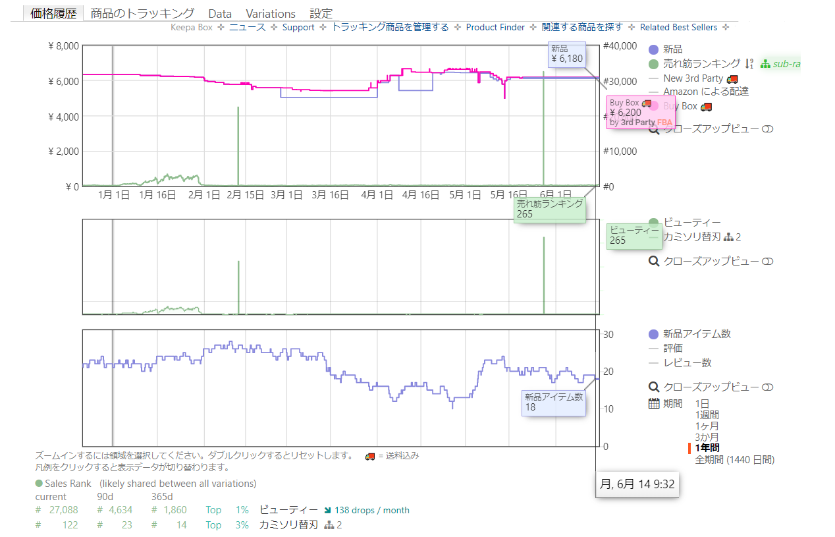The image size is (835, 537).
Task: Open the Keepa Box link
Action: click(x=192, y=27)
